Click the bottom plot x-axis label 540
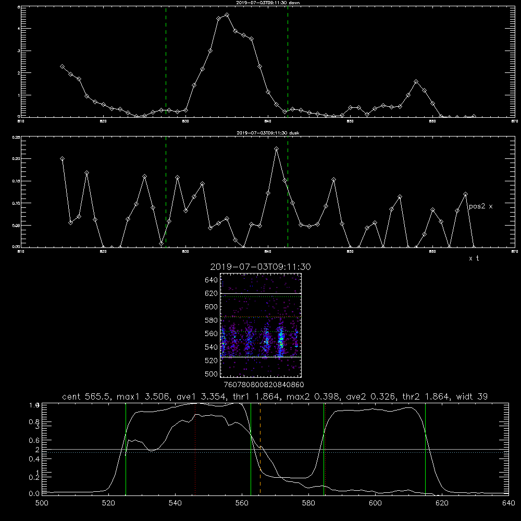 point(175,503)
